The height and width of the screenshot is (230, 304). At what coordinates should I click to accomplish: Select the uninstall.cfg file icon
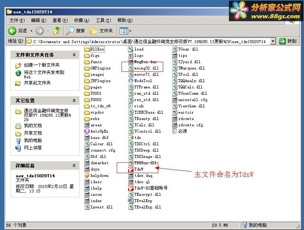point(175,100)
